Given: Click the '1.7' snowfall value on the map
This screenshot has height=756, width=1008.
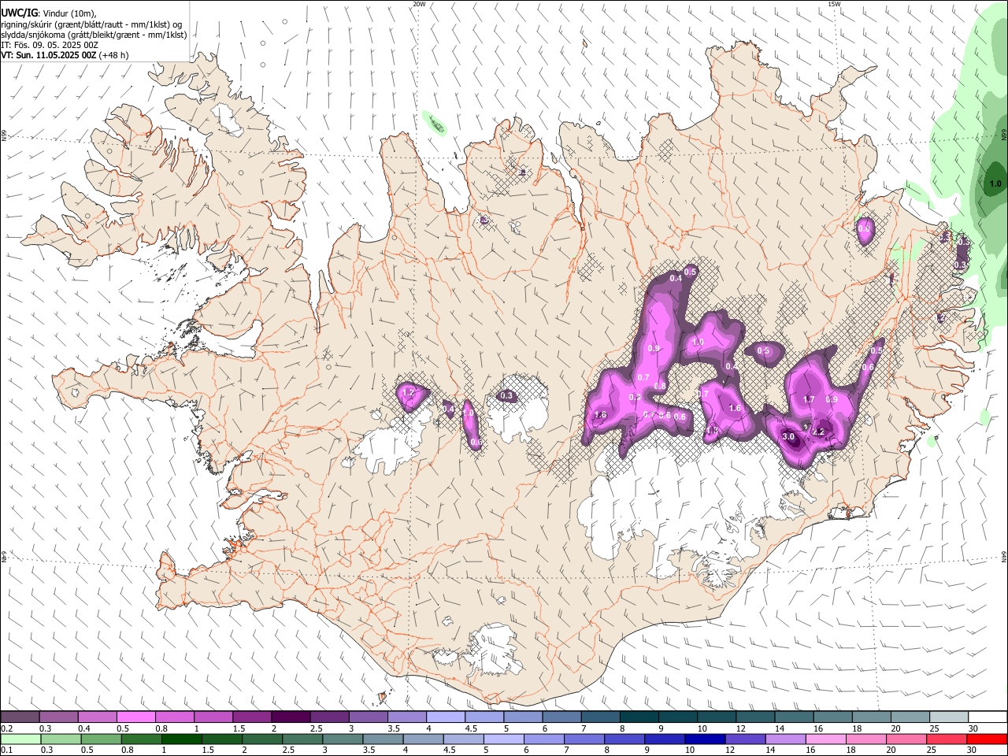Looking at the screenshot, I should tap(809, 400).
